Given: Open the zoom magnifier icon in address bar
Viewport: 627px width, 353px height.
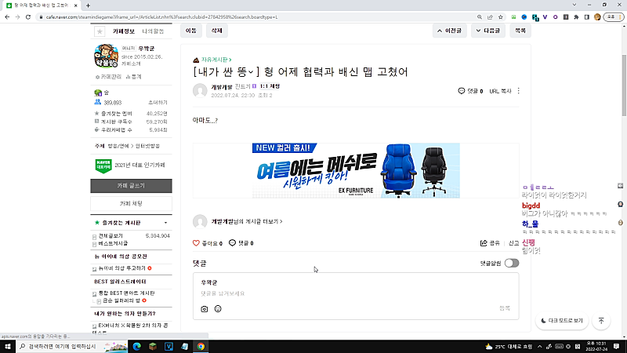Looking at the screenshot, I should coord(480,17).
